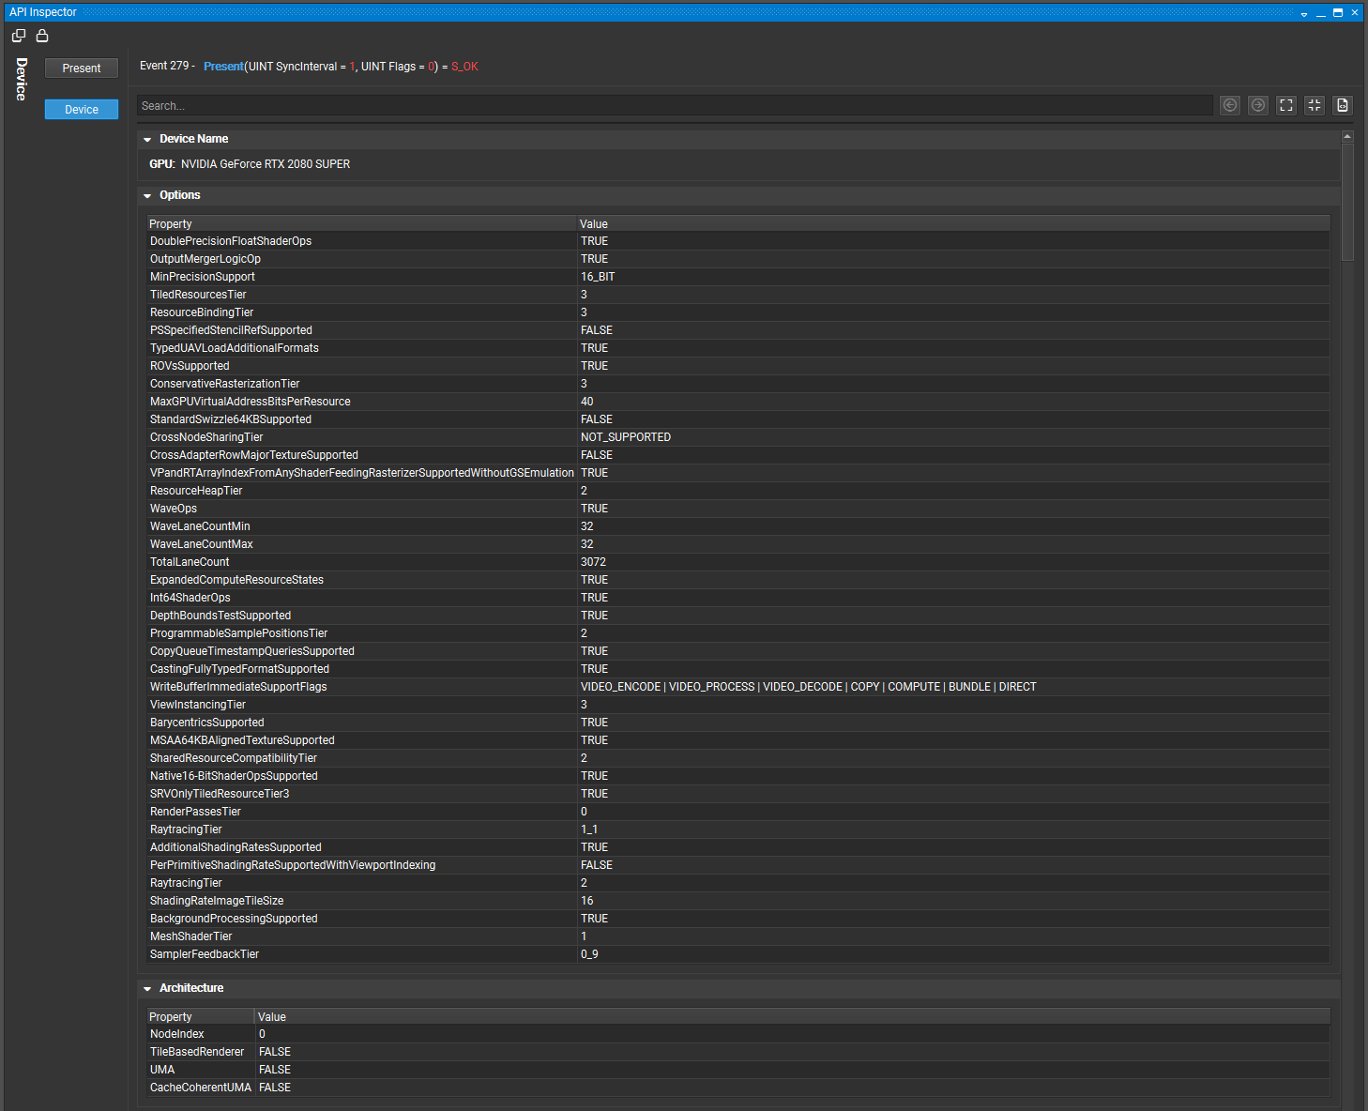
Task: Open the Present event link
Action: click(223, 66)
